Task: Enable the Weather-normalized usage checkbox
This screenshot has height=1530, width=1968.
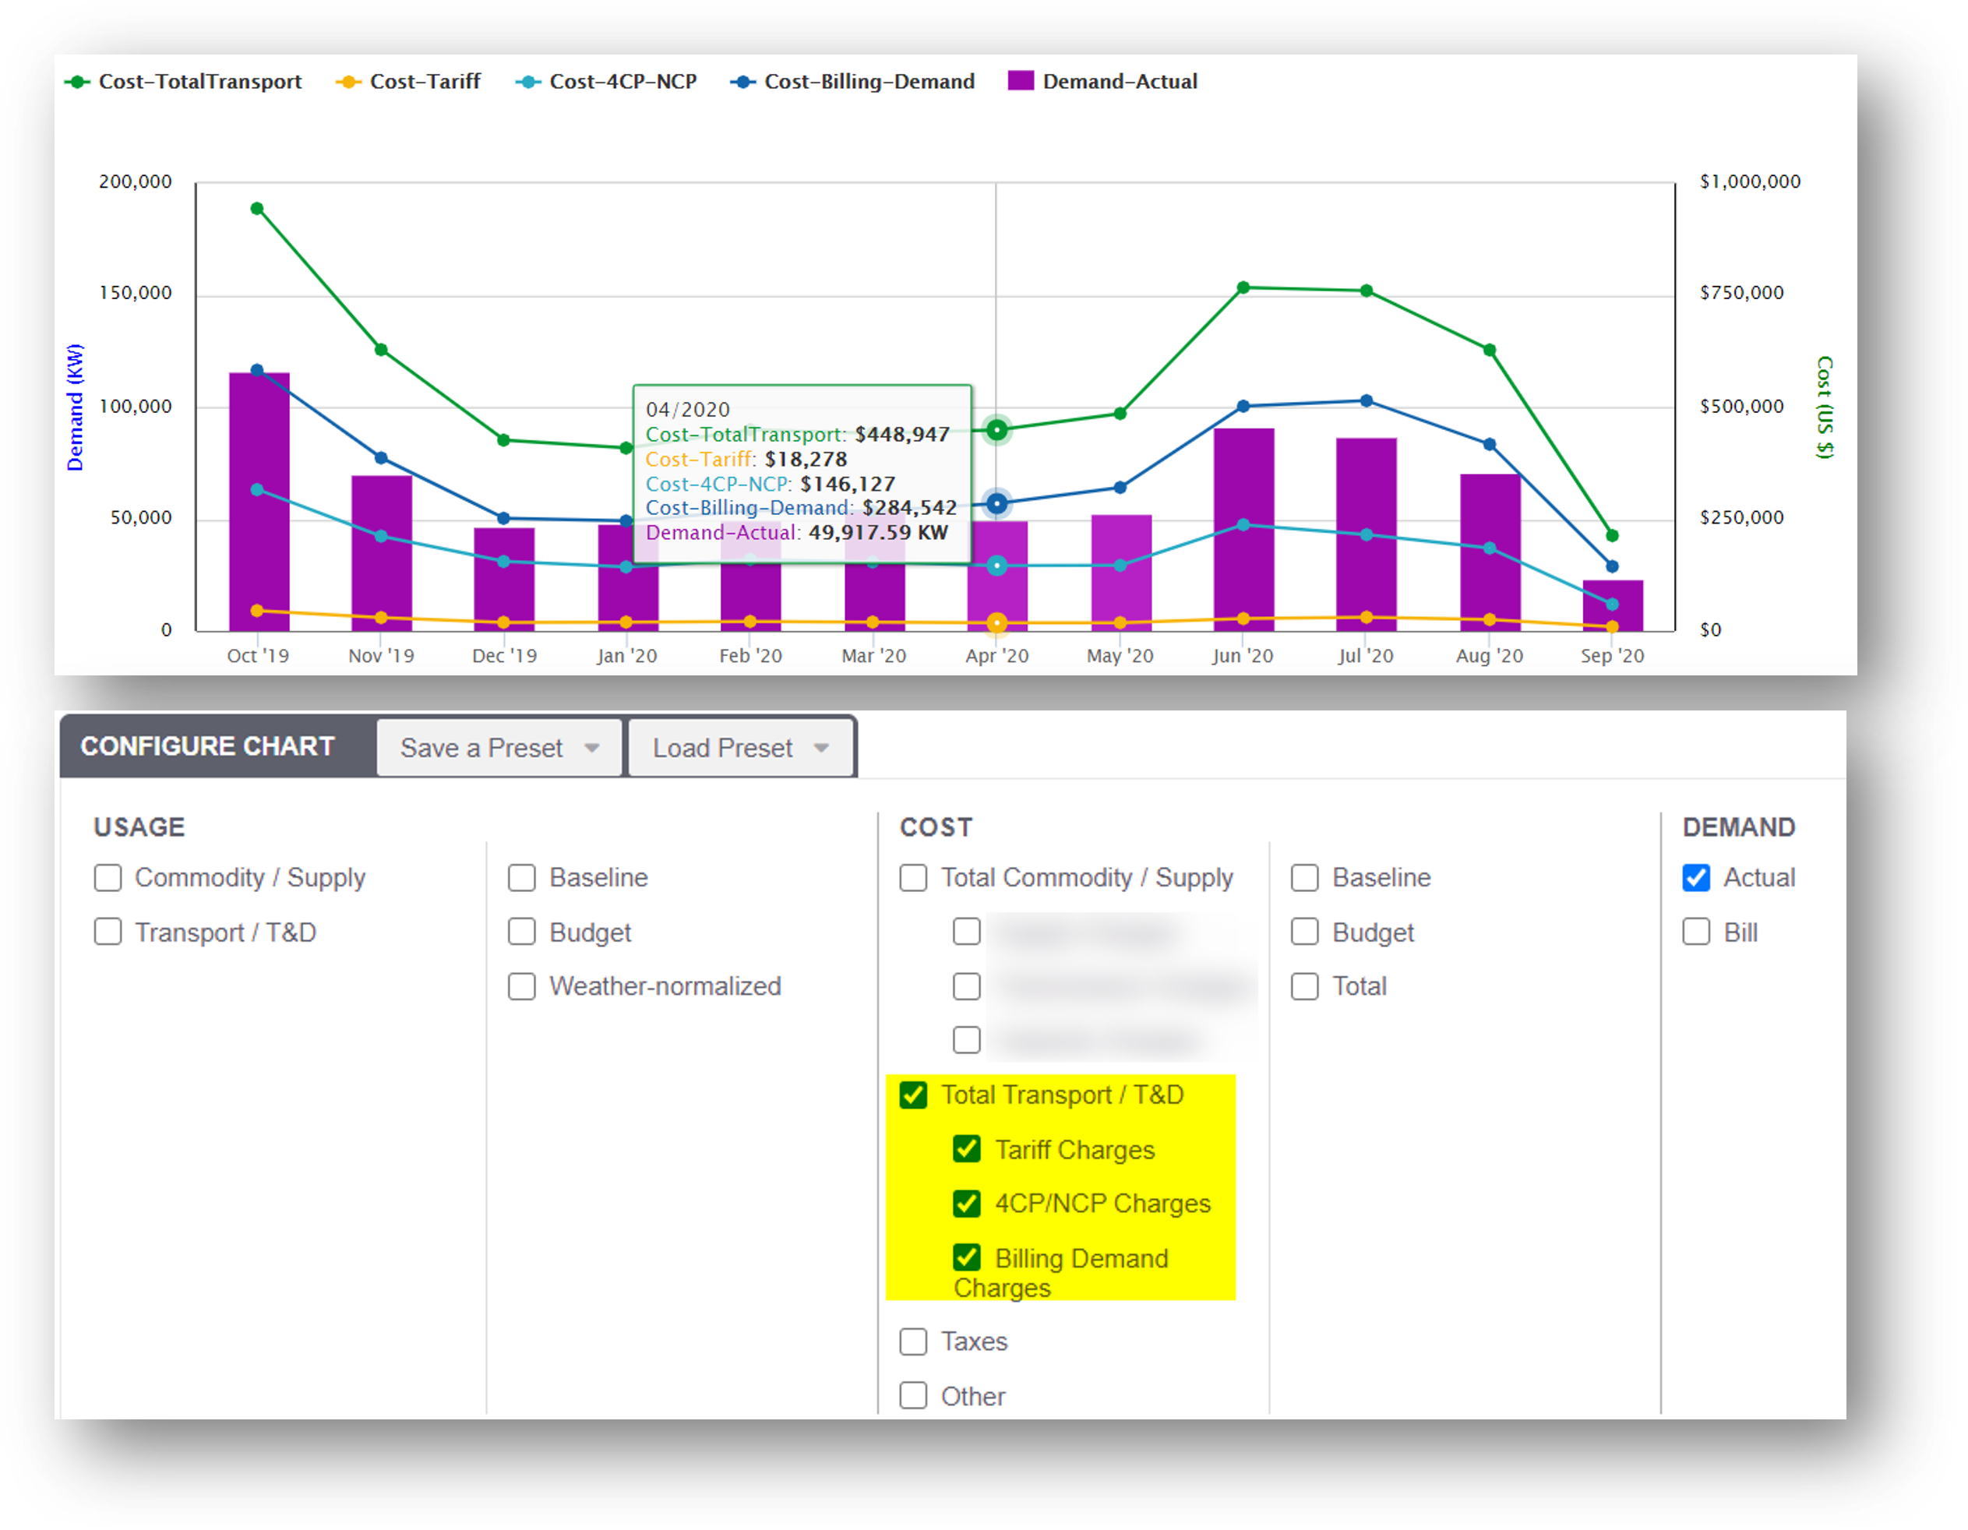Action: pos(522,985)
